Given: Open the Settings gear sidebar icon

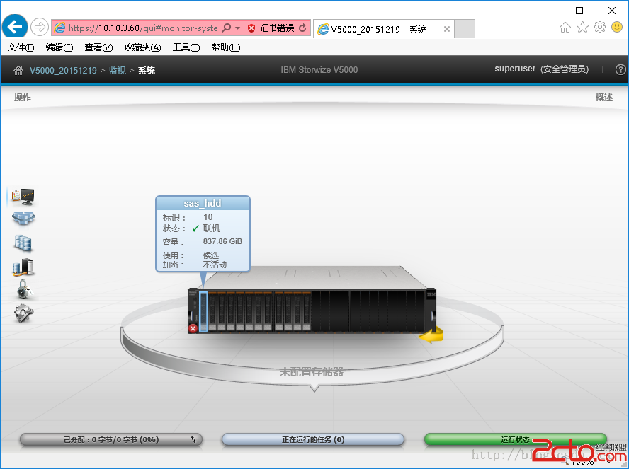Looking at the screenshot, I should pos(23,313).
